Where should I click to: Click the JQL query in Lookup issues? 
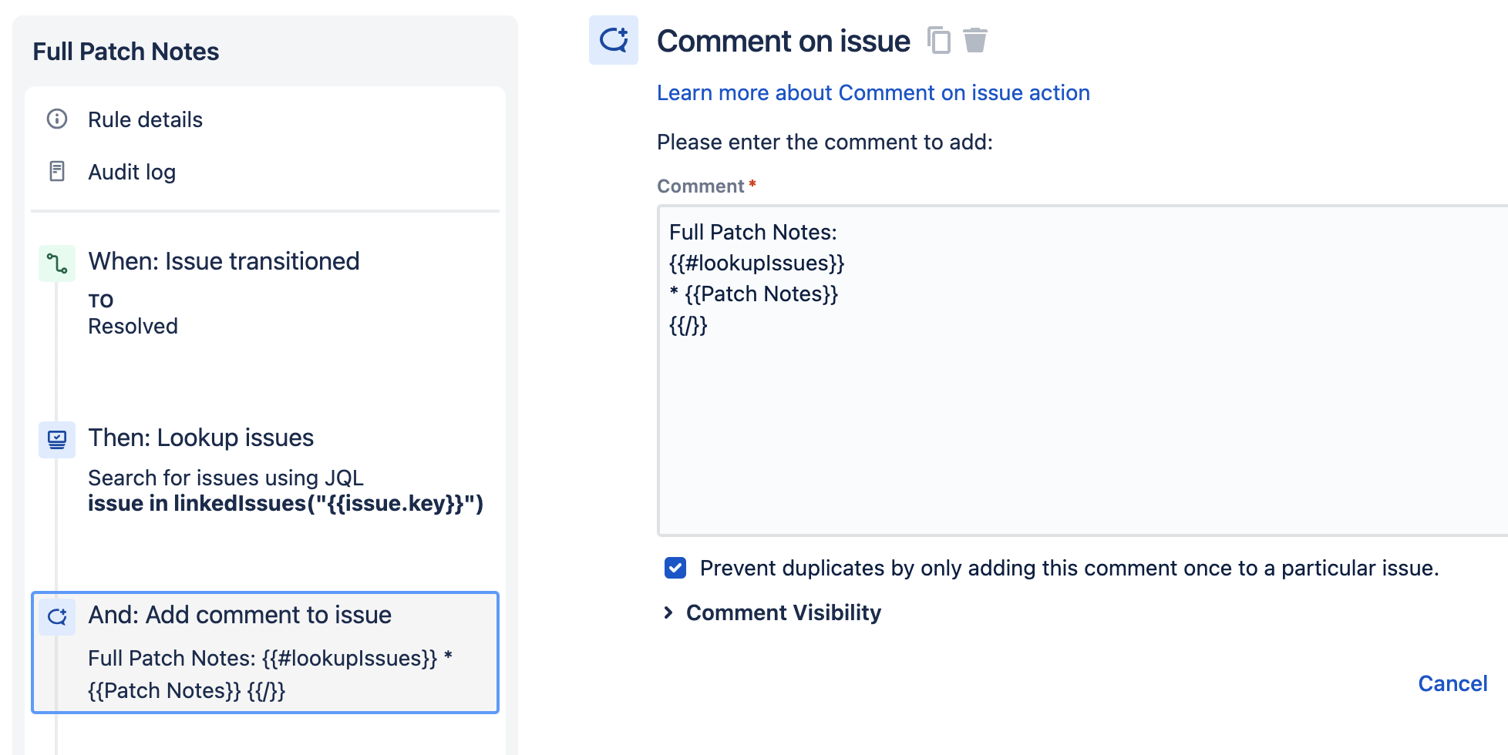pyautogui.click(x=285, y=504)
